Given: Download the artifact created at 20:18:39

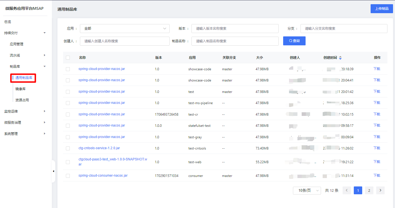Looking at the screenshot, I should point(377,69).
